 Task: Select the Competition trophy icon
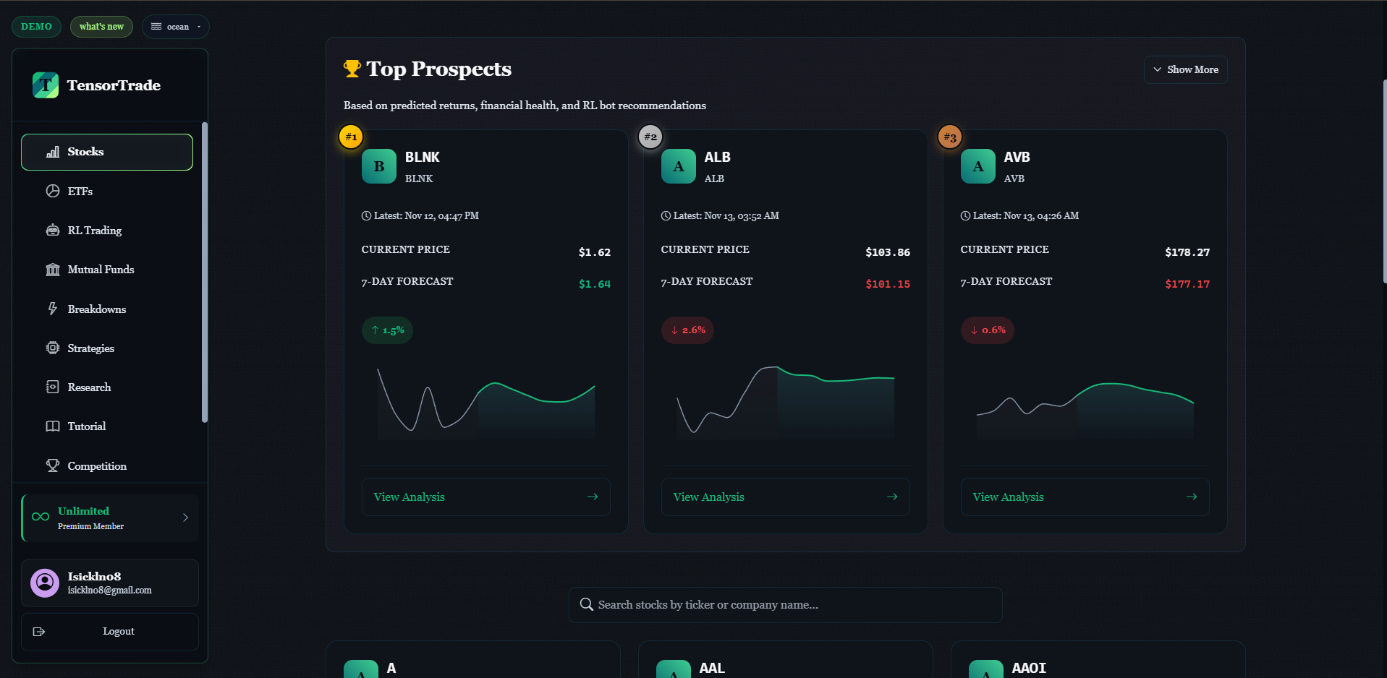point(53,465)
